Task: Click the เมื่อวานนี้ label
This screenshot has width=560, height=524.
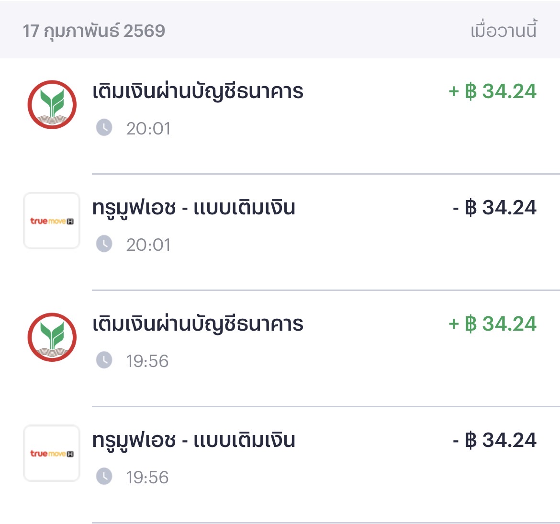Action: point(504,31)
